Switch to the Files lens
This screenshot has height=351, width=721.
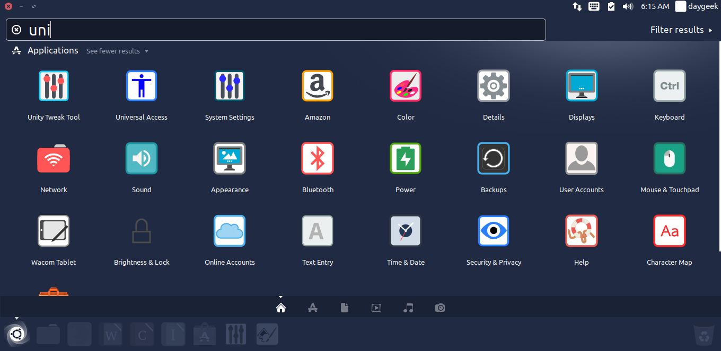point(345,308)
